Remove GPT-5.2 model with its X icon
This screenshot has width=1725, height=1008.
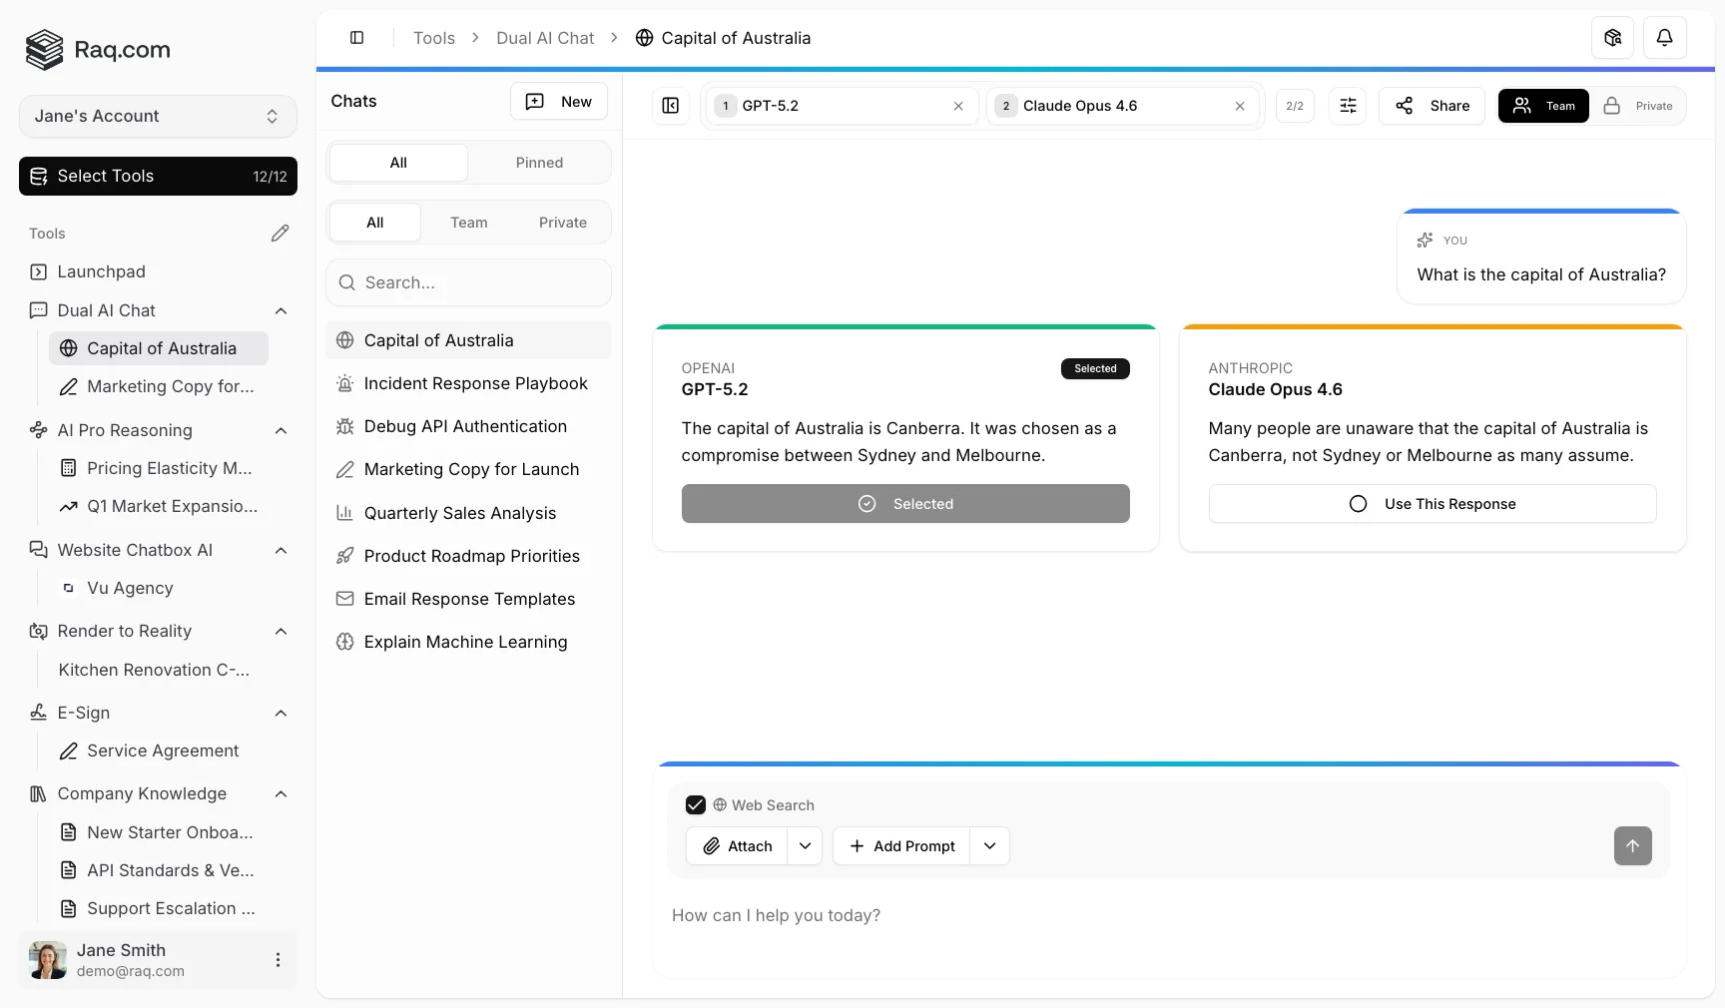[958, 106]
